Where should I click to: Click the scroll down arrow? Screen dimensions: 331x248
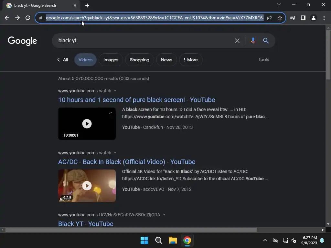328,224
